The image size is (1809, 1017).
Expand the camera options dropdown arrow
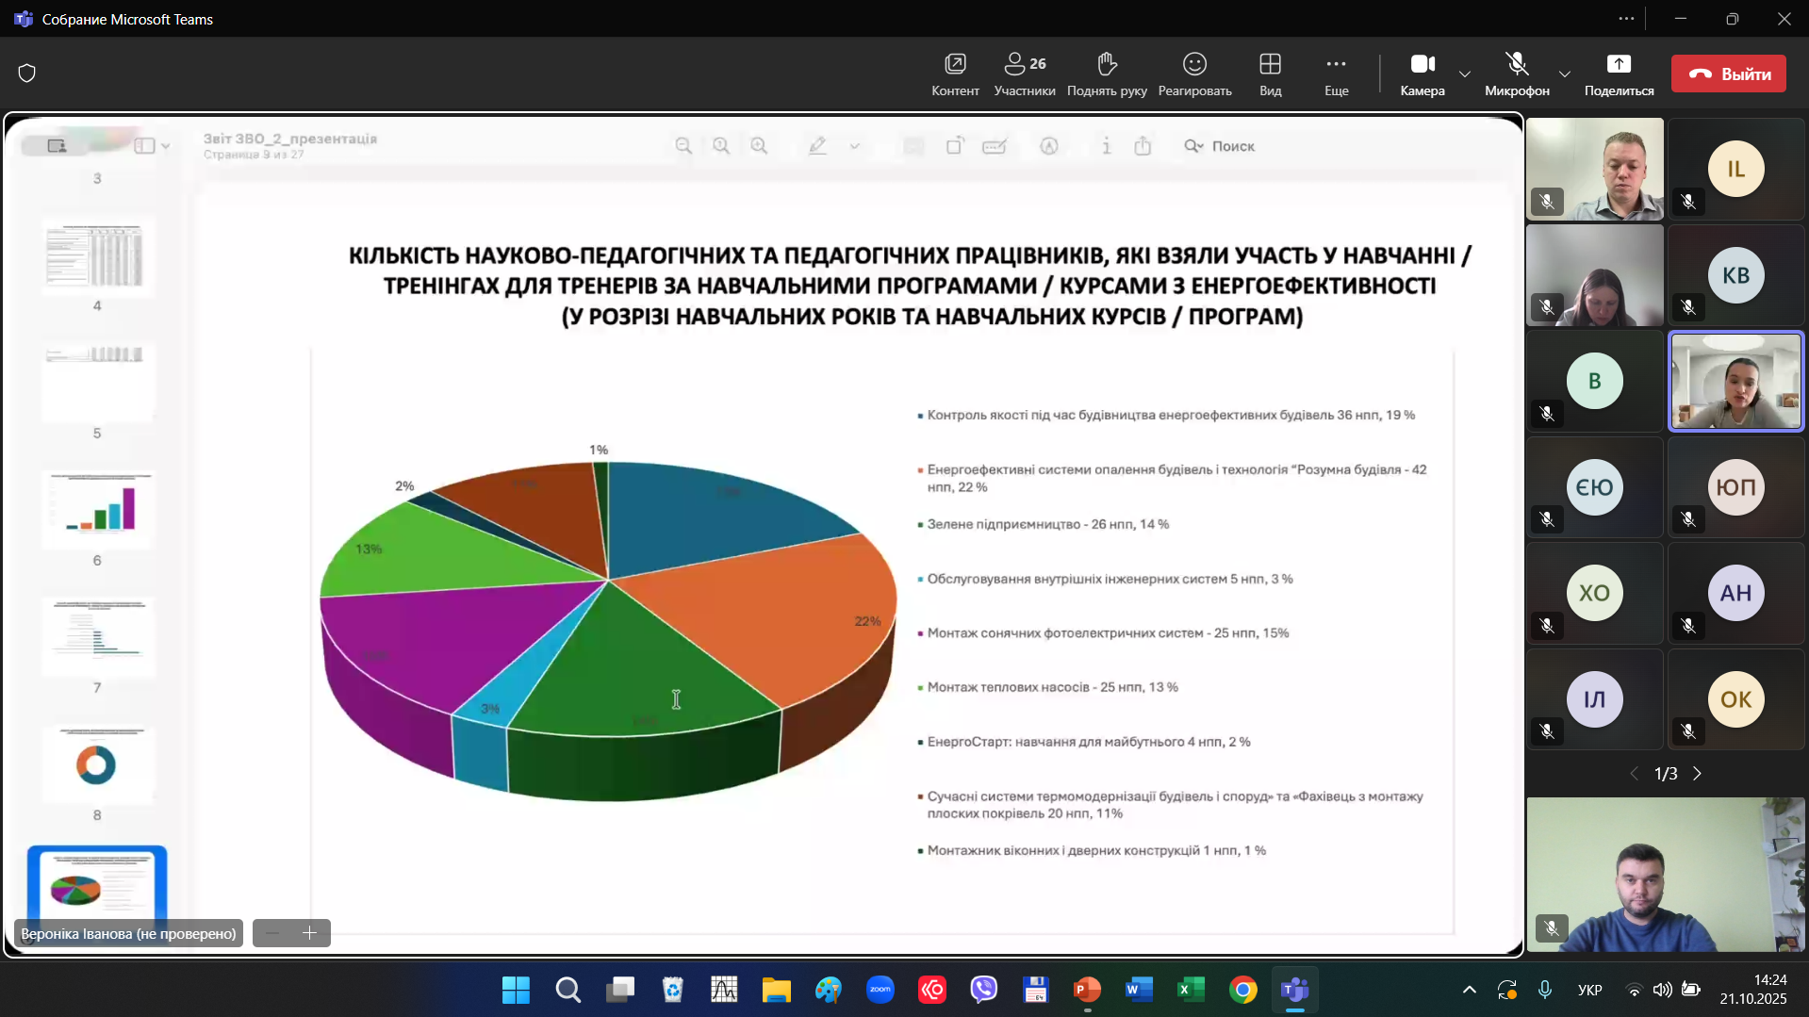[1465, 74]
